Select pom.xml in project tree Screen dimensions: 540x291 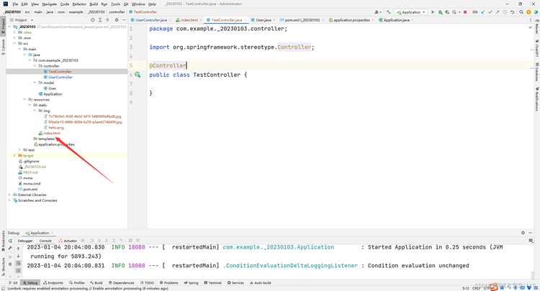click(30, 189)
